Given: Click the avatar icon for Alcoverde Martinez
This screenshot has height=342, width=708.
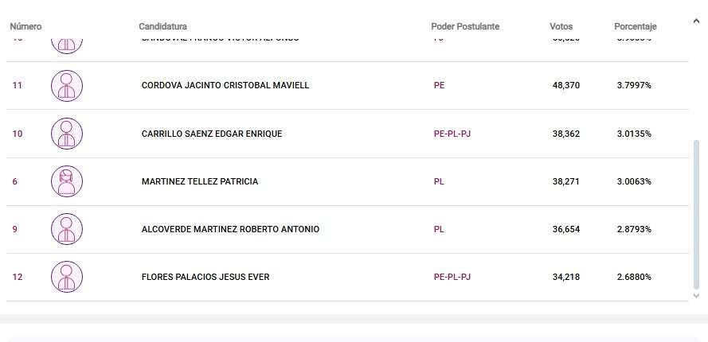Looking at the screenshot, I should coord(67,229).
